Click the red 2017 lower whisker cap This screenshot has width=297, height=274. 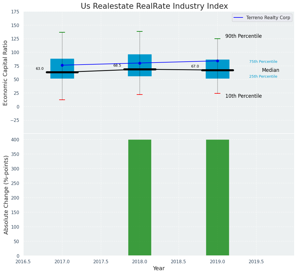point(62,100)
